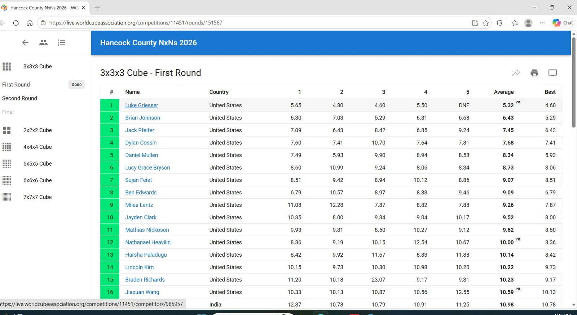The image size is (577, 315).
Task: Click the 6x6x6 Cube event icon
Action: tap(7, 180)
